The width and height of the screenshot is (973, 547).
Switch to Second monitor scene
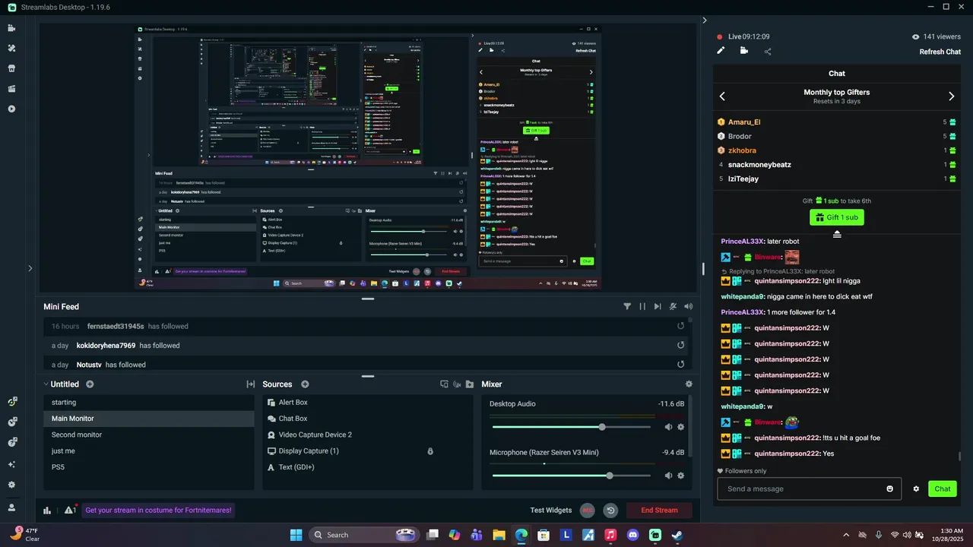(148, 435)
